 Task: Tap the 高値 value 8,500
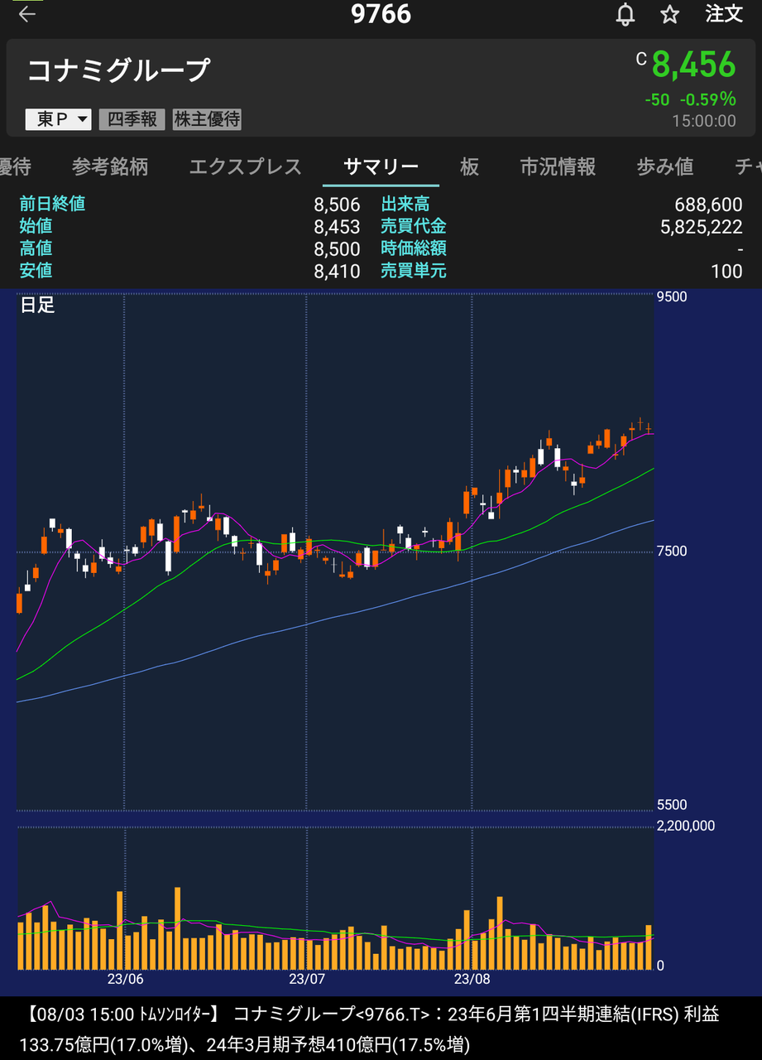337,249
